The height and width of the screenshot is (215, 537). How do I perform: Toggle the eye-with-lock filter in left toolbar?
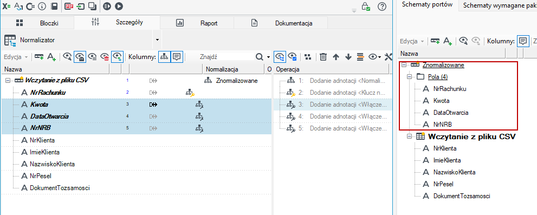pos(80,57)
